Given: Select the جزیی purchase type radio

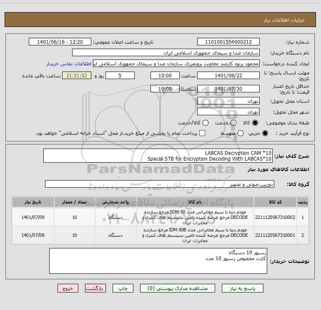Looking at the screenshot, I should point(265,133).
